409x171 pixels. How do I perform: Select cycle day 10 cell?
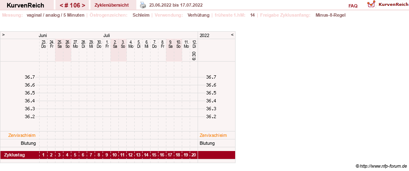(x=115, y=155)
